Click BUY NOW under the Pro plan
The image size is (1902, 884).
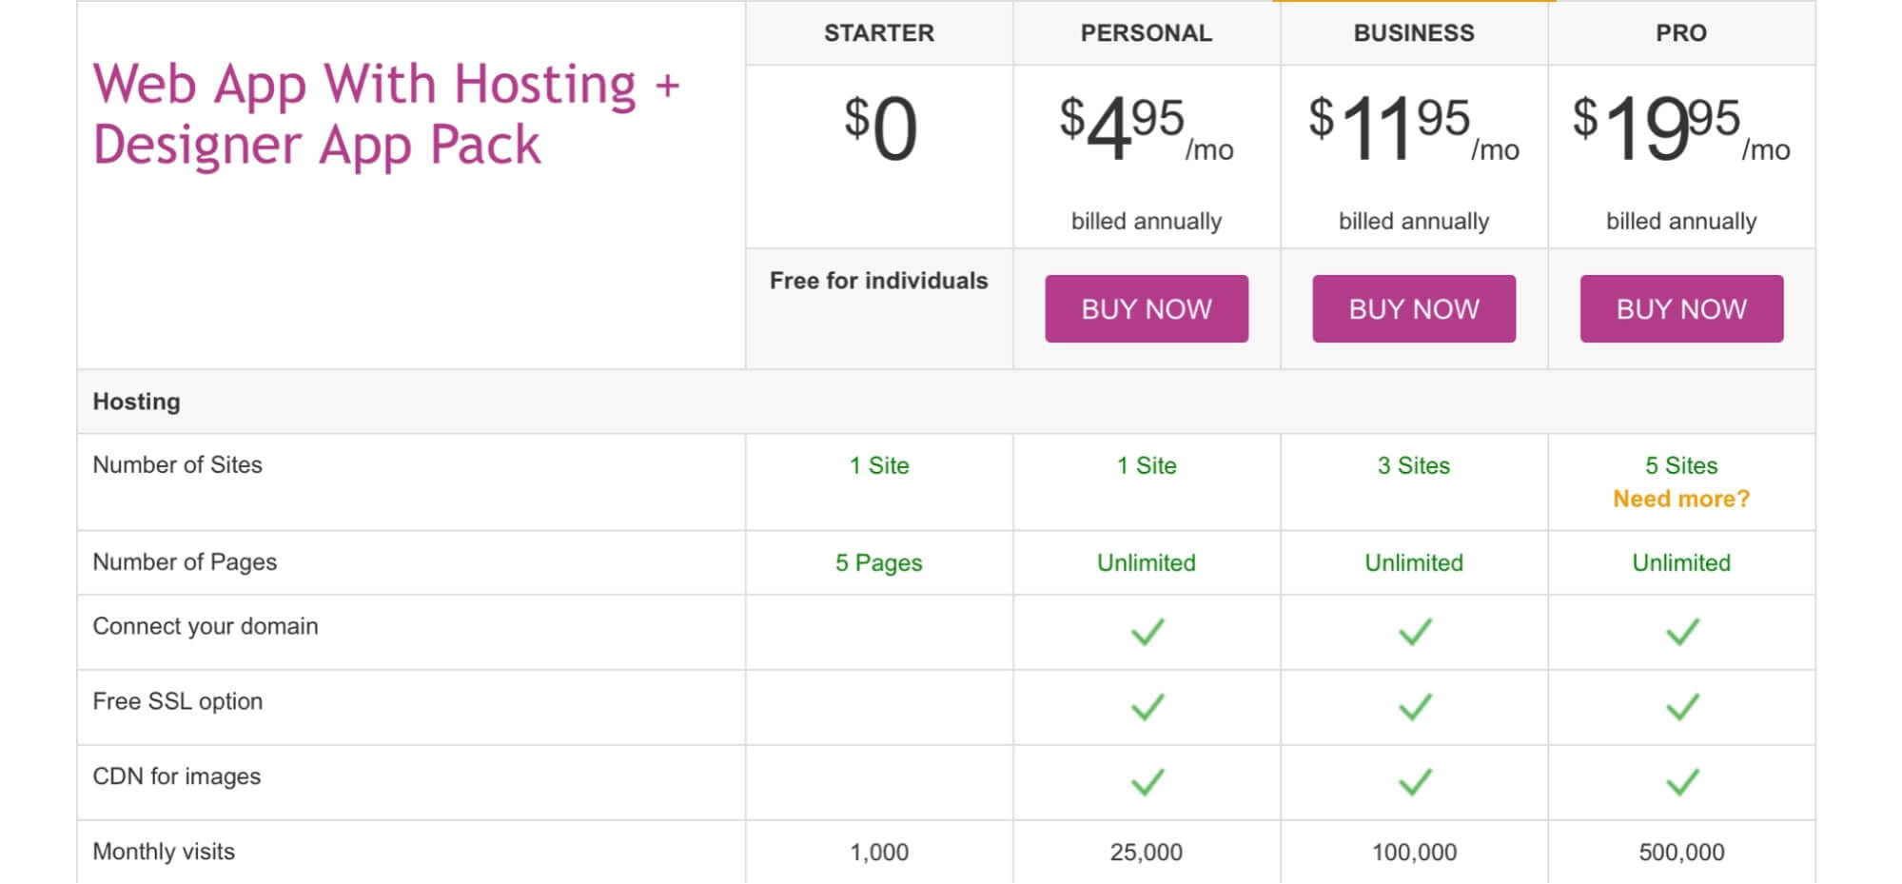click(x=1681, y=309)
